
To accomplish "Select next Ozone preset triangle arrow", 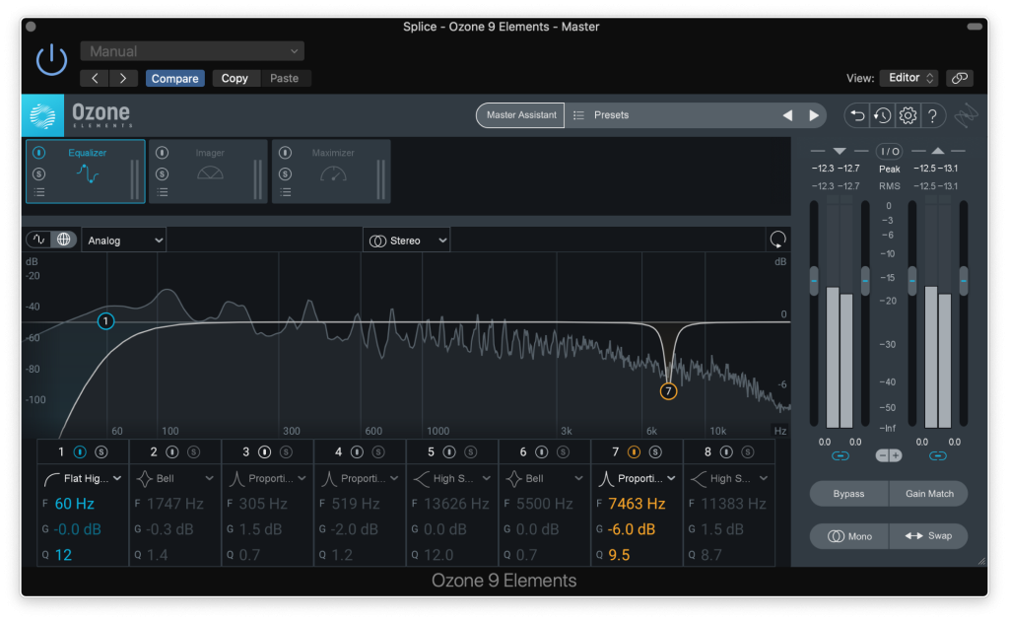I will pyautogui.click(x=814, y=115).
